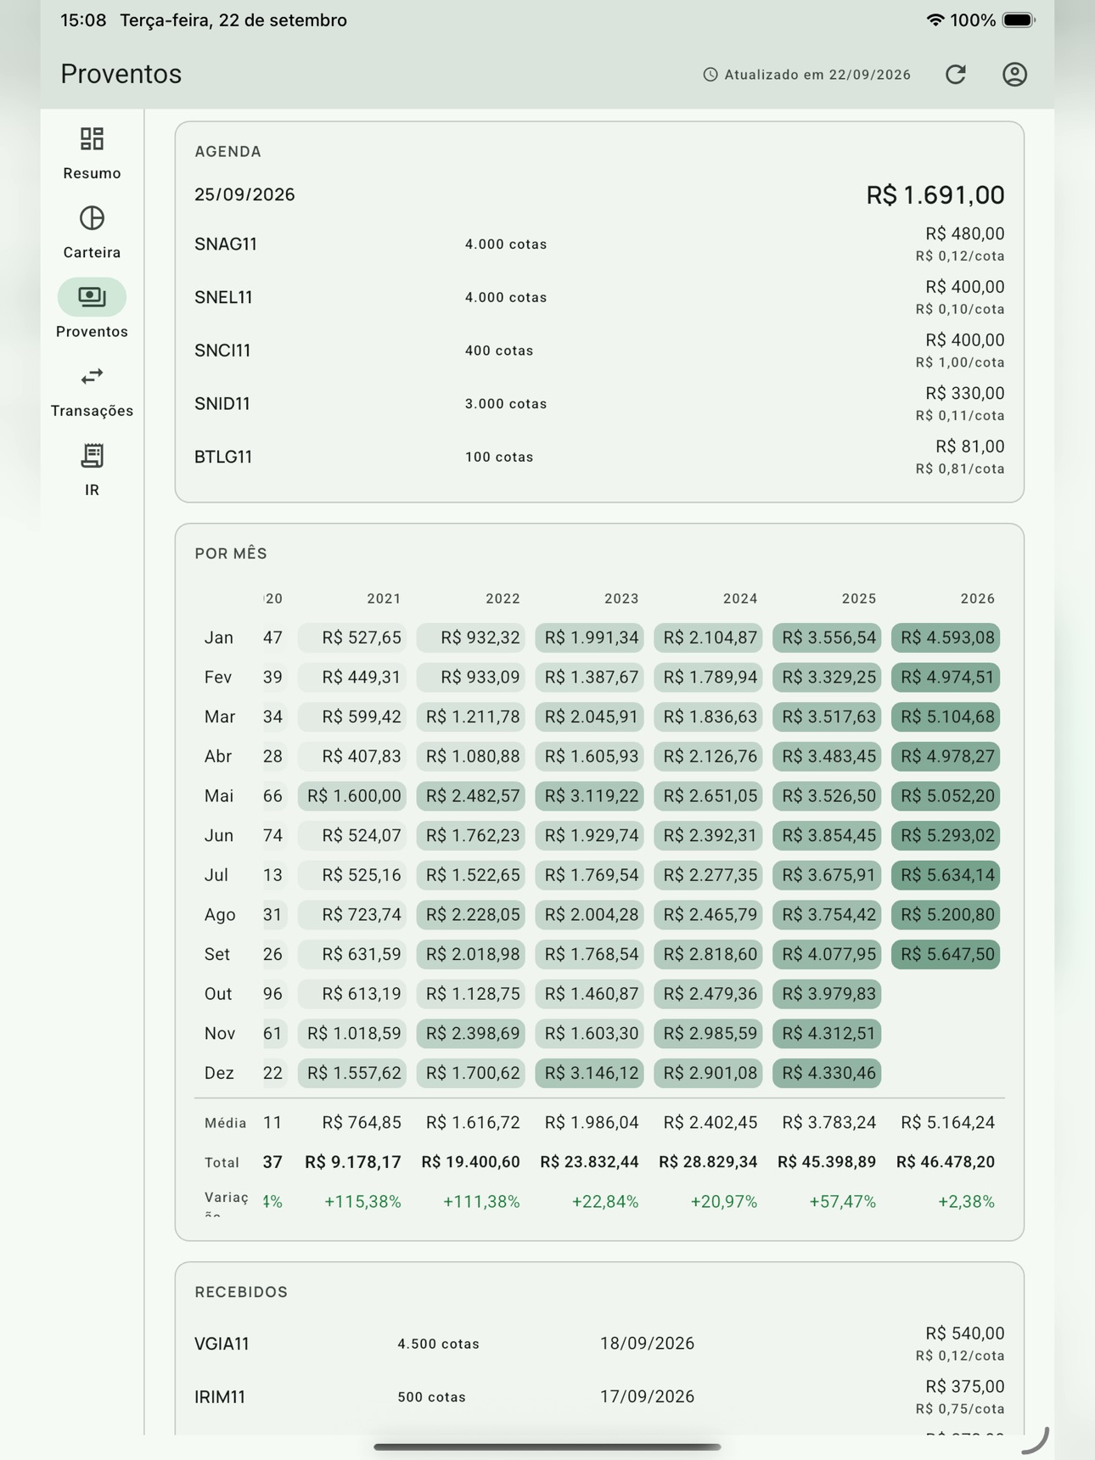Viewport: 1095px width, 1460px height.
Task: Select the Dez 2023 cell R$ 3.146,12
Action: point(589,1073)
